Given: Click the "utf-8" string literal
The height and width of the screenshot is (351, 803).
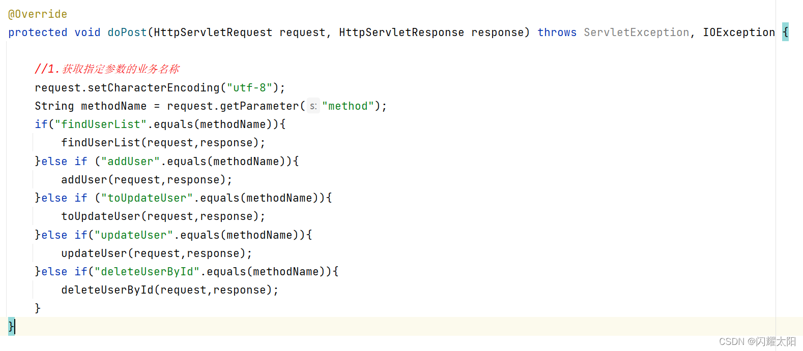Looking at the screenshot, I should tap(249, 88).
